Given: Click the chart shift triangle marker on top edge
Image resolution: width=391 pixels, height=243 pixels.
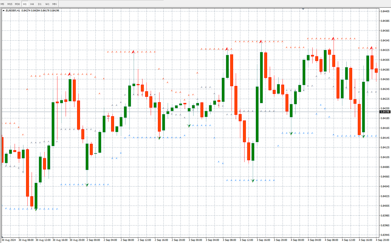Looking at the screenshot, I should pos(303,9).
